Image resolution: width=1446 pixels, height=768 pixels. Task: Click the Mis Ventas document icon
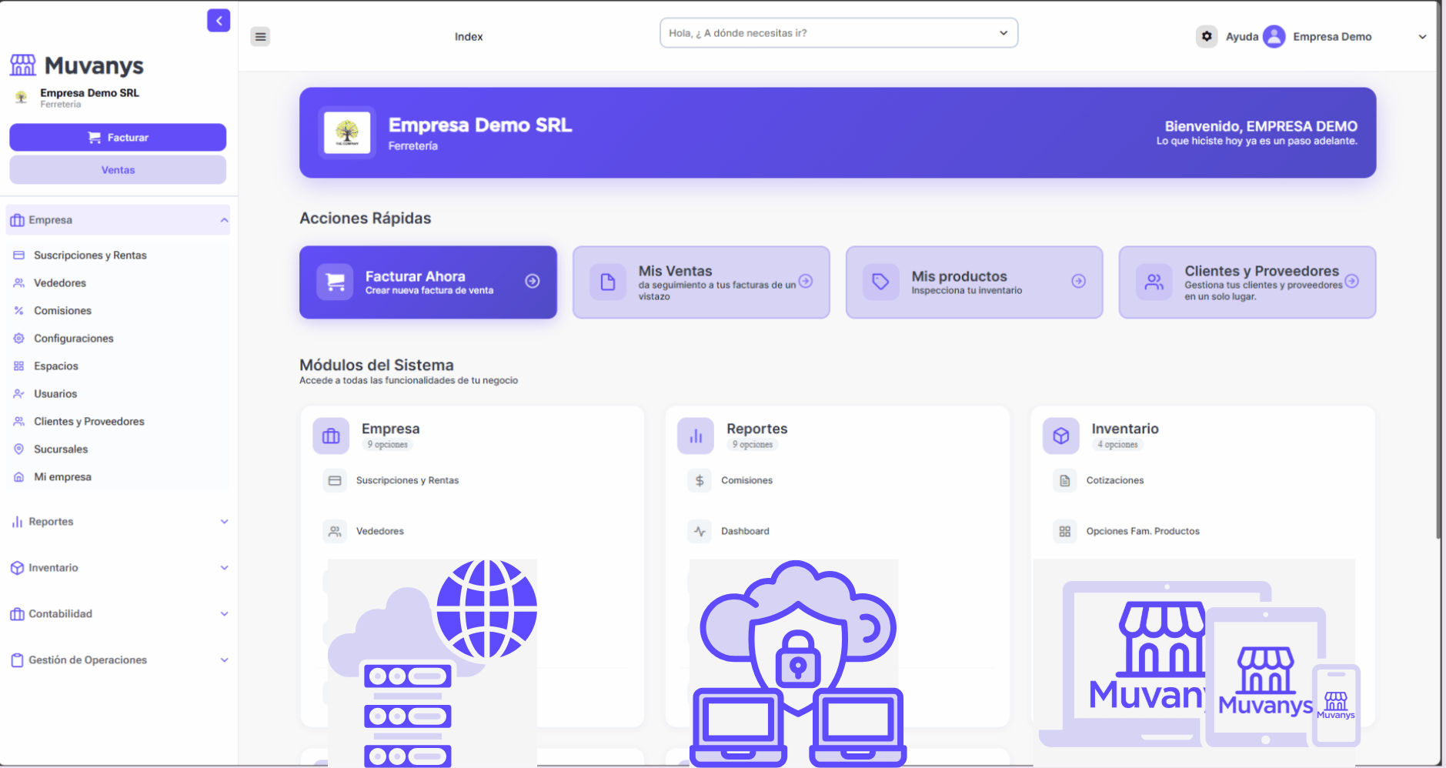pyautogui.click(x=608, y=282)
